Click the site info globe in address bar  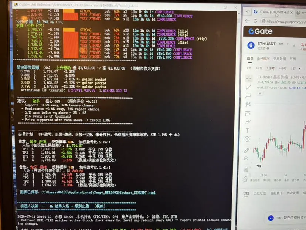[x=263, y=21]
